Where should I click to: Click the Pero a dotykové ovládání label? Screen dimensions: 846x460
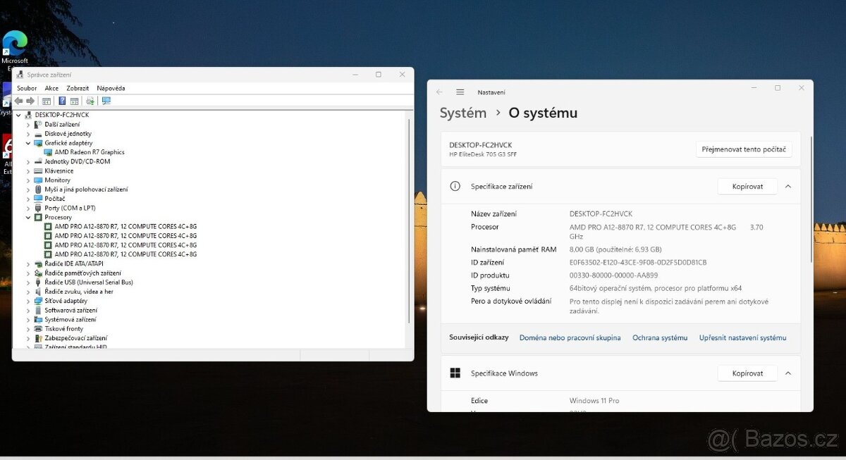(x=511, y=302)
